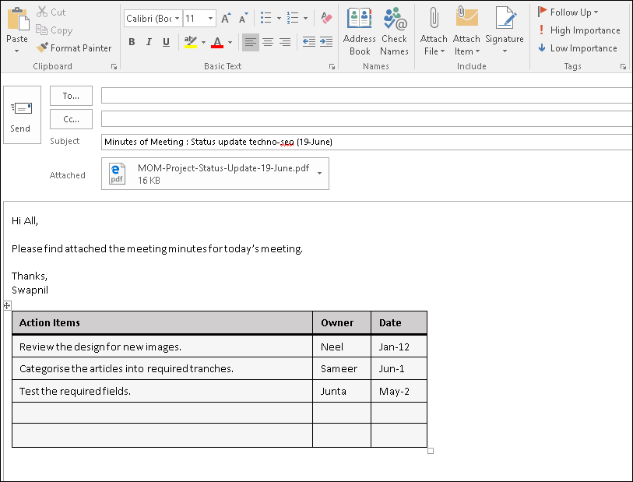The height and width of the screenshot is (482, 633).
Task: Click the Owner header cell
Action: [342, 323]
